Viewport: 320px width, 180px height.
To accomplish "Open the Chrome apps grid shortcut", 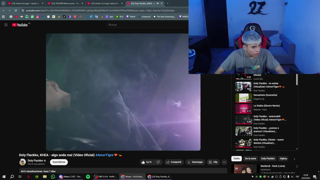I will pos(3,17).
